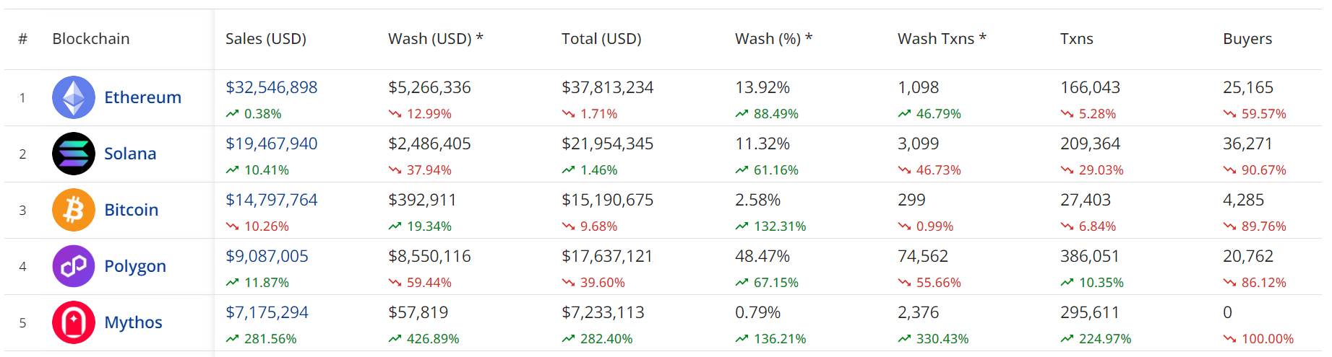Open the Ethereum blockchain link
Viewport: 1332px width, 357px height.
click(142, 97)
